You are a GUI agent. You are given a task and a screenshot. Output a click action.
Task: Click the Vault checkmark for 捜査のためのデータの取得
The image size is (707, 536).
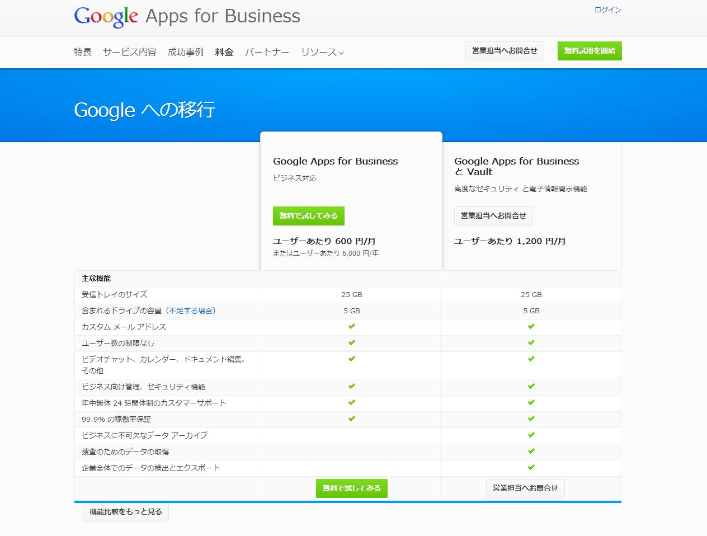(531, 451)
